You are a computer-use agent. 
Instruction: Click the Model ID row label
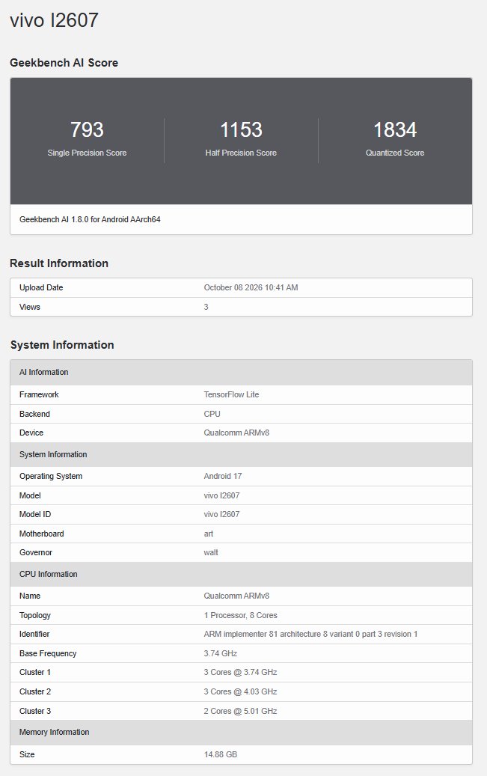coord(35,514)
